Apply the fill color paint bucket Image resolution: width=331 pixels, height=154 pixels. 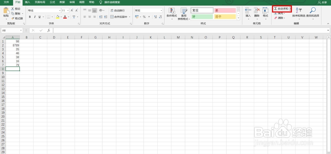[x=58, y=17]
